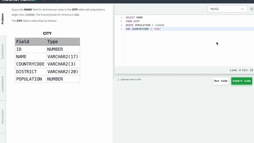Click the POPULATION field cell
The width and height of the screenshot is (254, 143).
click(x=31, y=79)
